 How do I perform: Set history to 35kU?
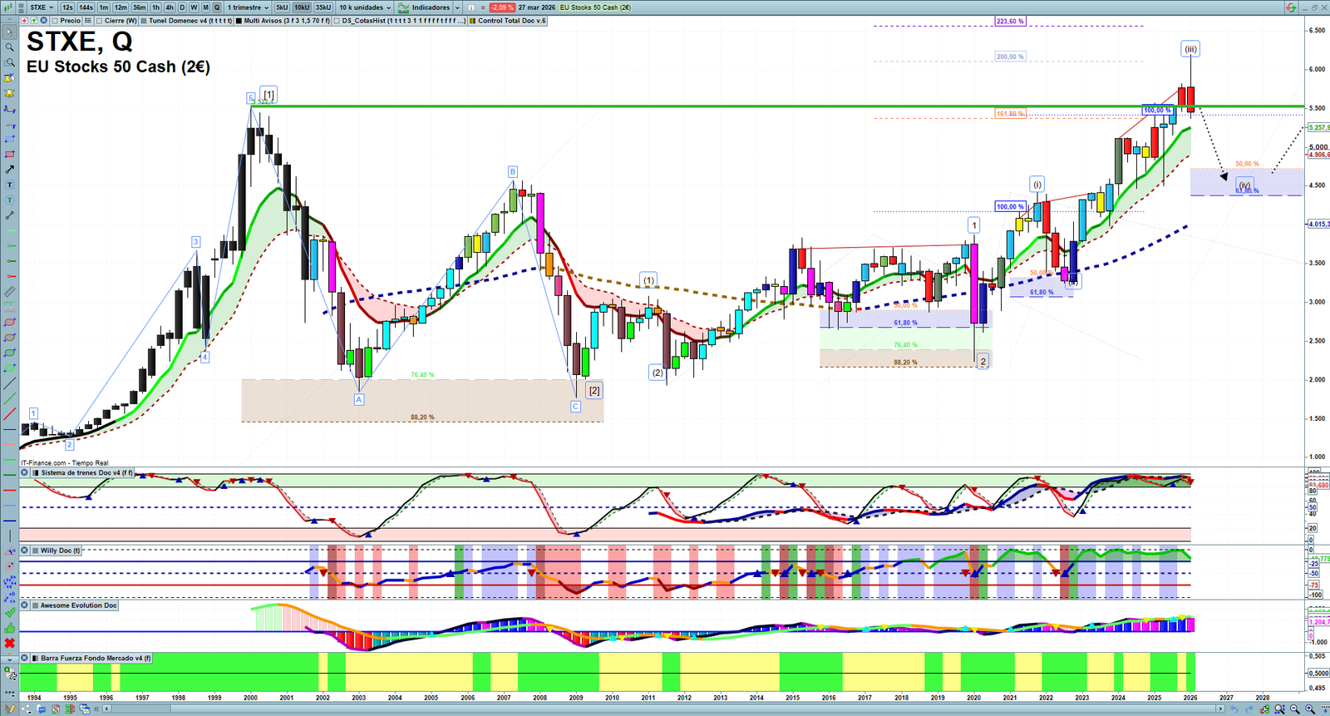tap(323, 7)
